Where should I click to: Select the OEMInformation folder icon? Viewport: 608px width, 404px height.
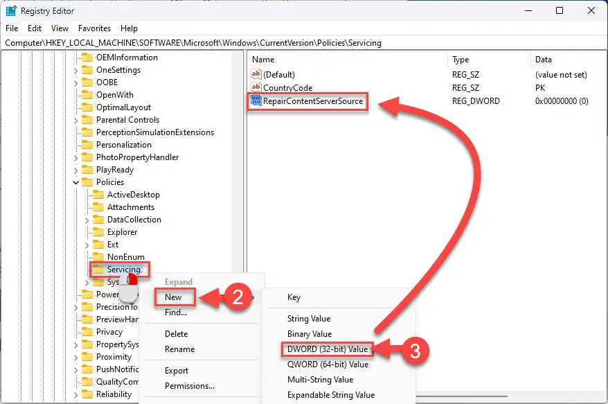pos(87,58)
